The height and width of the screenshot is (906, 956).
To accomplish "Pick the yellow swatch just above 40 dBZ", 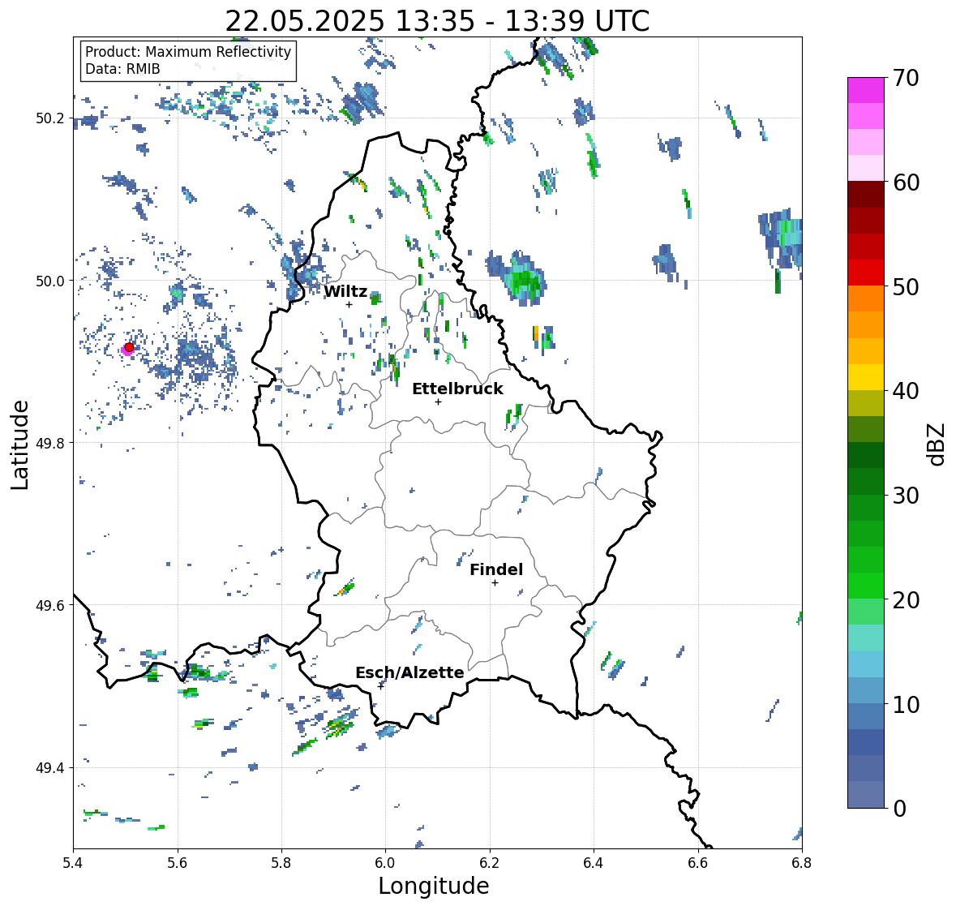I will click(866, 377).
